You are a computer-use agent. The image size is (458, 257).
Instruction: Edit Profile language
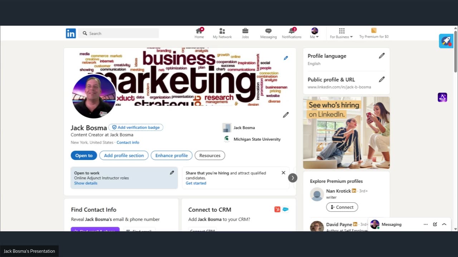[x=382, y=56]
